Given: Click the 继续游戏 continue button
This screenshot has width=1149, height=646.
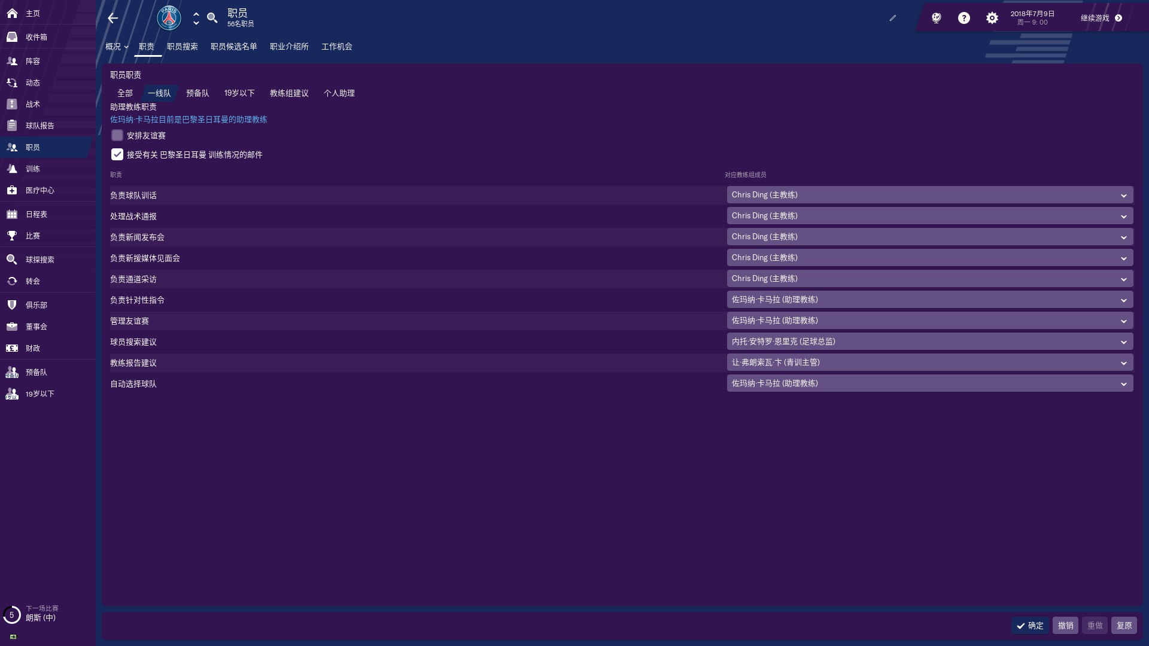Looking at the screenshot, I should (1101, 18).
